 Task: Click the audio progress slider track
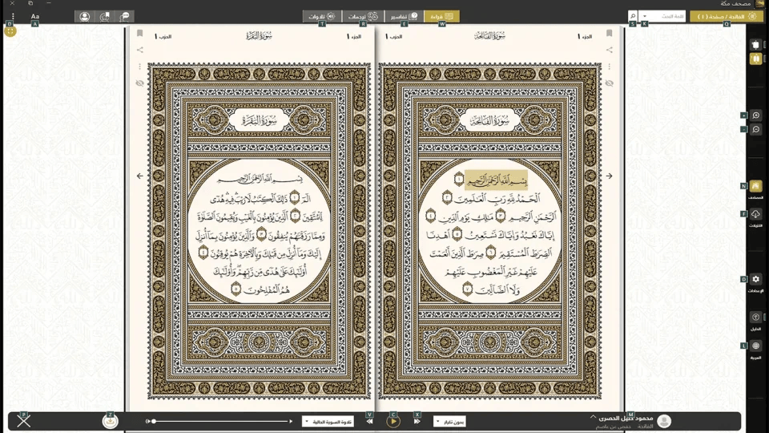pos(222,421)
